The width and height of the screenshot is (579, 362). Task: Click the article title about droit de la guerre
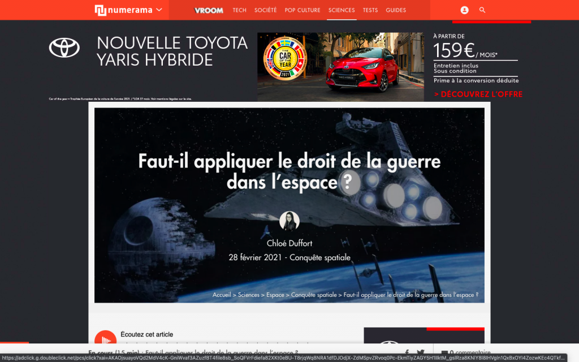coord(289,172)
